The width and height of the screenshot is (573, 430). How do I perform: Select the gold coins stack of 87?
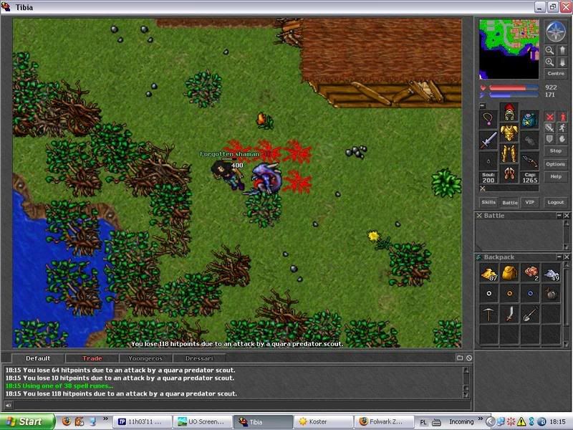489,273
